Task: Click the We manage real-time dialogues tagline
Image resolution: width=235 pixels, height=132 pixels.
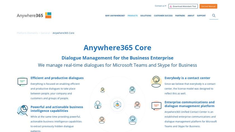Action: coord(117,65)
